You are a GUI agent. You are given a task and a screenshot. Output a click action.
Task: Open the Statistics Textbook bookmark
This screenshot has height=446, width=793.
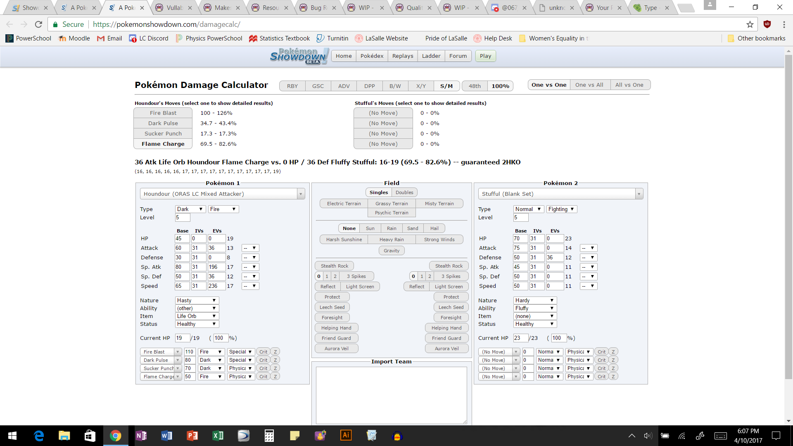[x=280, y=38]
